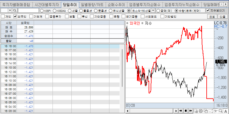The width and height of the screenshot is (229, 114).
Task: Check the 기타법인 checkbox
Action: 162,16
